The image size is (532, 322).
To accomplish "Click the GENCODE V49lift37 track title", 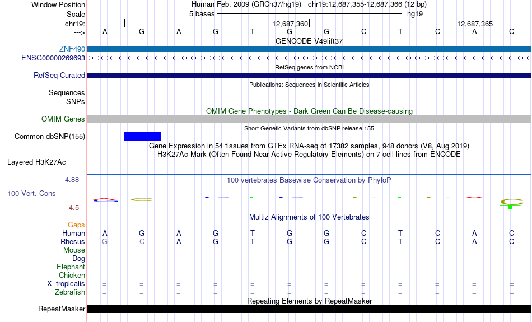I will (309, 41).
